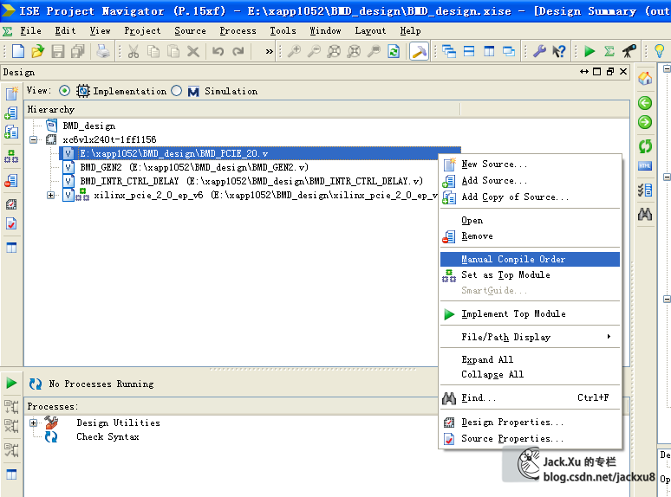The width and height of the screenshot is (671, 497).
Task: Open the File menu
Action: 31,31
